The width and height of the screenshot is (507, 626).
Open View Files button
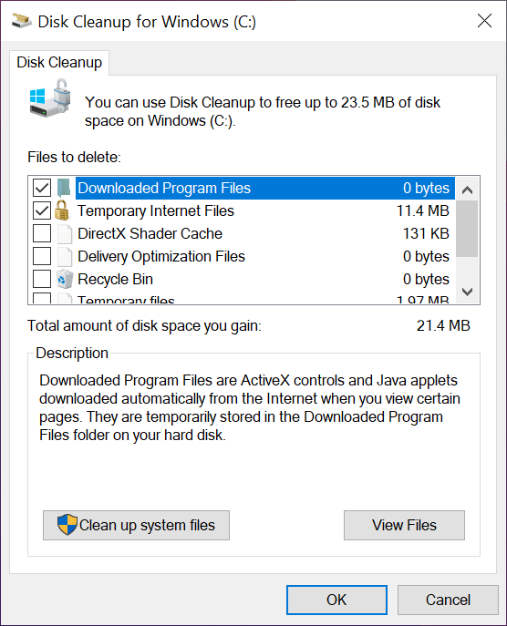(404, 525)
